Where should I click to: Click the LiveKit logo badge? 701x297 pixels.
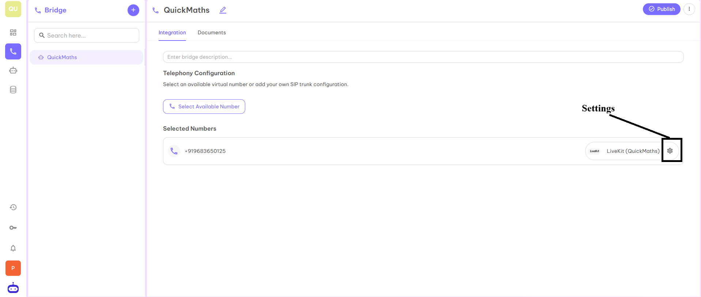pos(595,151)
